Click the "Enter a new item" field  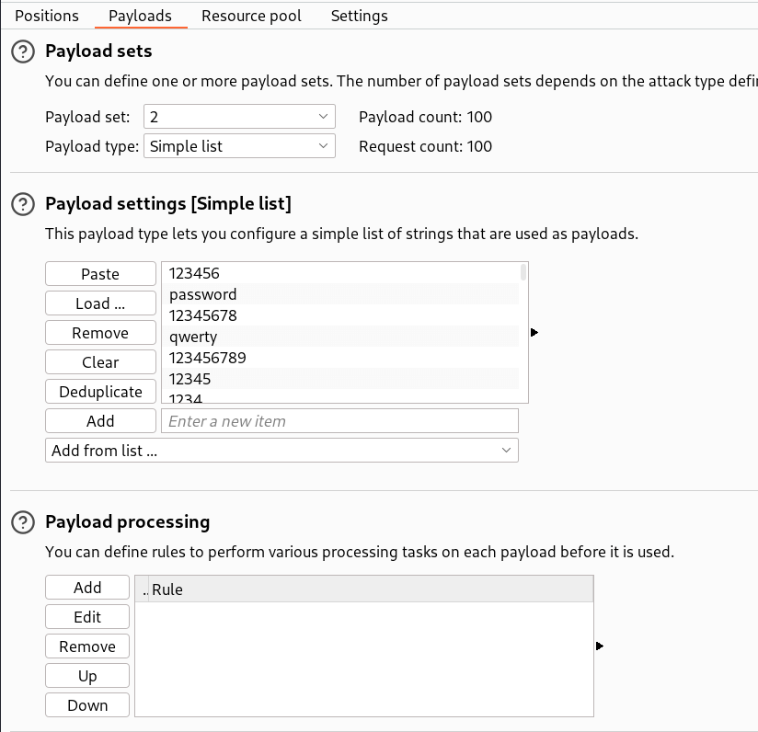tap(340, 420)
